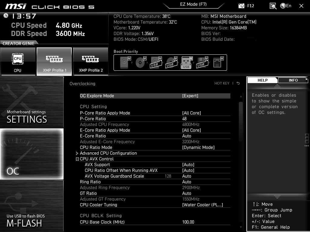
Task: Click the help panel bottom grip handle
Action: point(277,197)
